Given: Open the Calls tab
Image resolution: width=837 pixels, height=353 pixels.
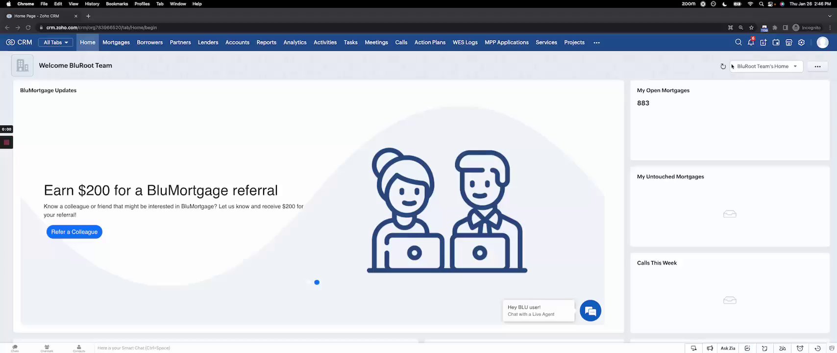Looking at the screenshot, I should click(x=401, y=43).
